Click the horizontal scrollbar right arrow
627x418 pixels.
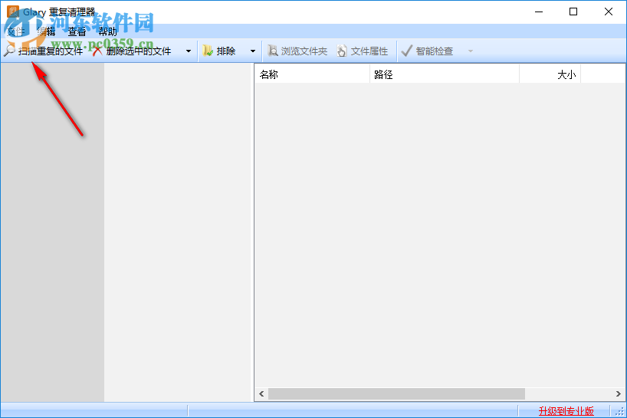click(619, 393)
